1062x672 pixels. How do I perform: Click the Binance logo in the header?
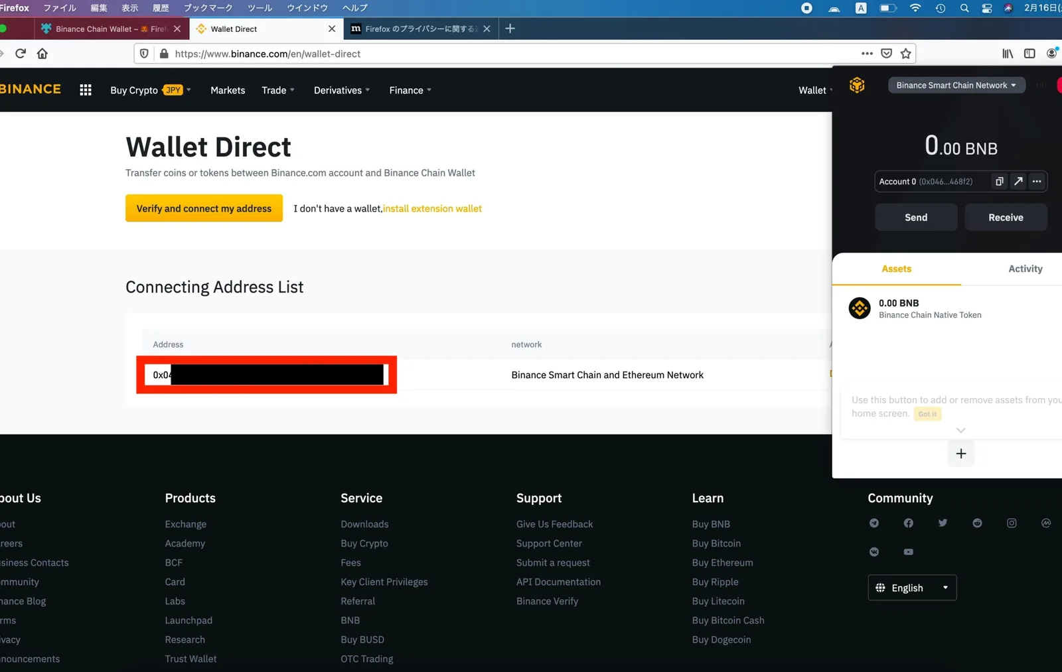(x=30, y=89)
